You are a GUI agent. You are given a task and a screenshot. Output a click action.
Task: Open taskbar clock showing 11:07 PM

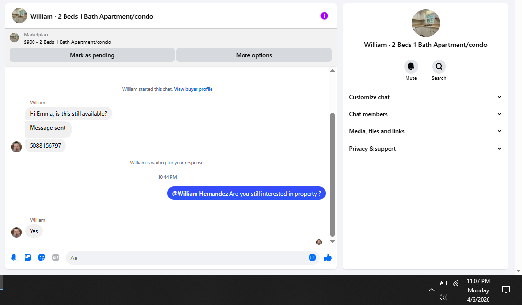point(478,290)
